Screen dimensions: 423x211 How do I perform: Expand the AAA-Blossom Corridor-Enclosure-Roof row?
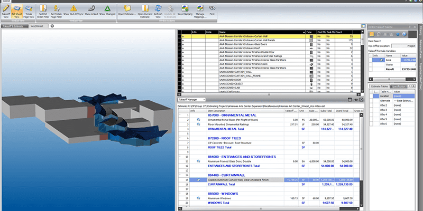[182, 47]
